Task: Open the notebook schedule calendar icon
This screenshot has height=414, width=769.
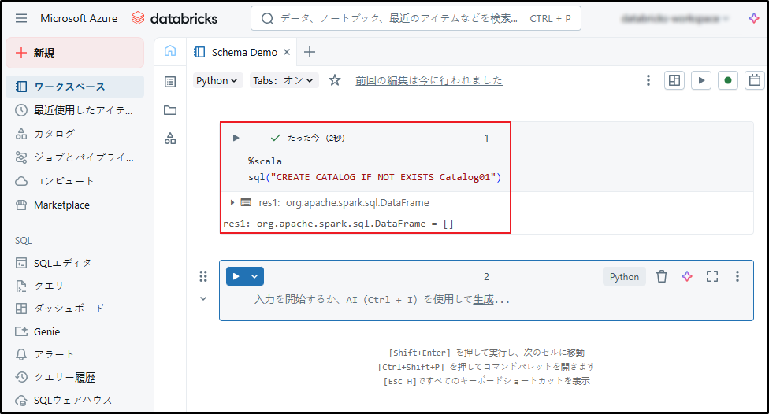Action: coord(754,80)
